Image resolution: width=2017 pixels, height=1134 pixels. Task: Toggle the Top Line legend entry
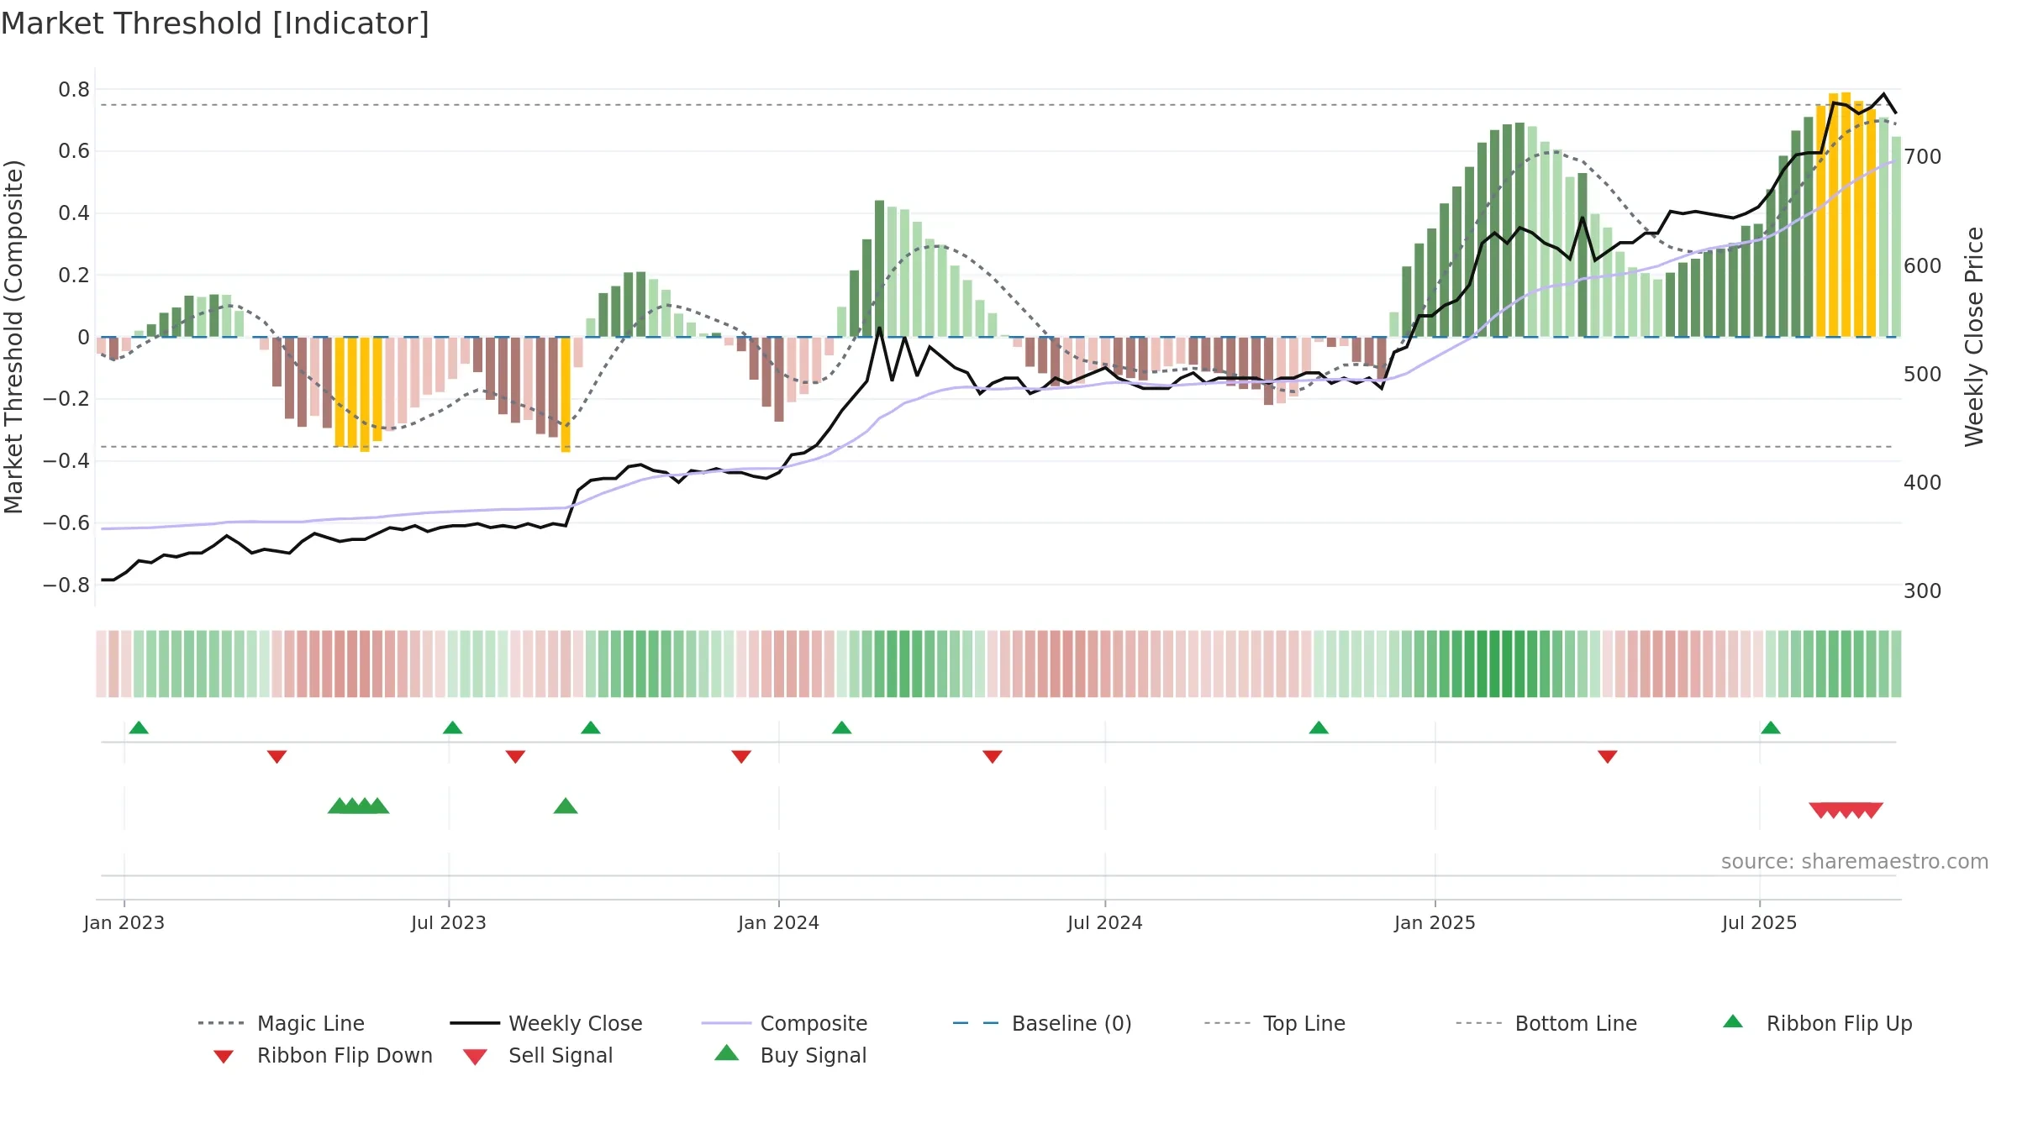tap(1274, 1023)
